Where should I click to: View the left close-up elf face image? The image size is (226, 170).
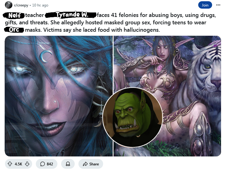click(59, 96)
